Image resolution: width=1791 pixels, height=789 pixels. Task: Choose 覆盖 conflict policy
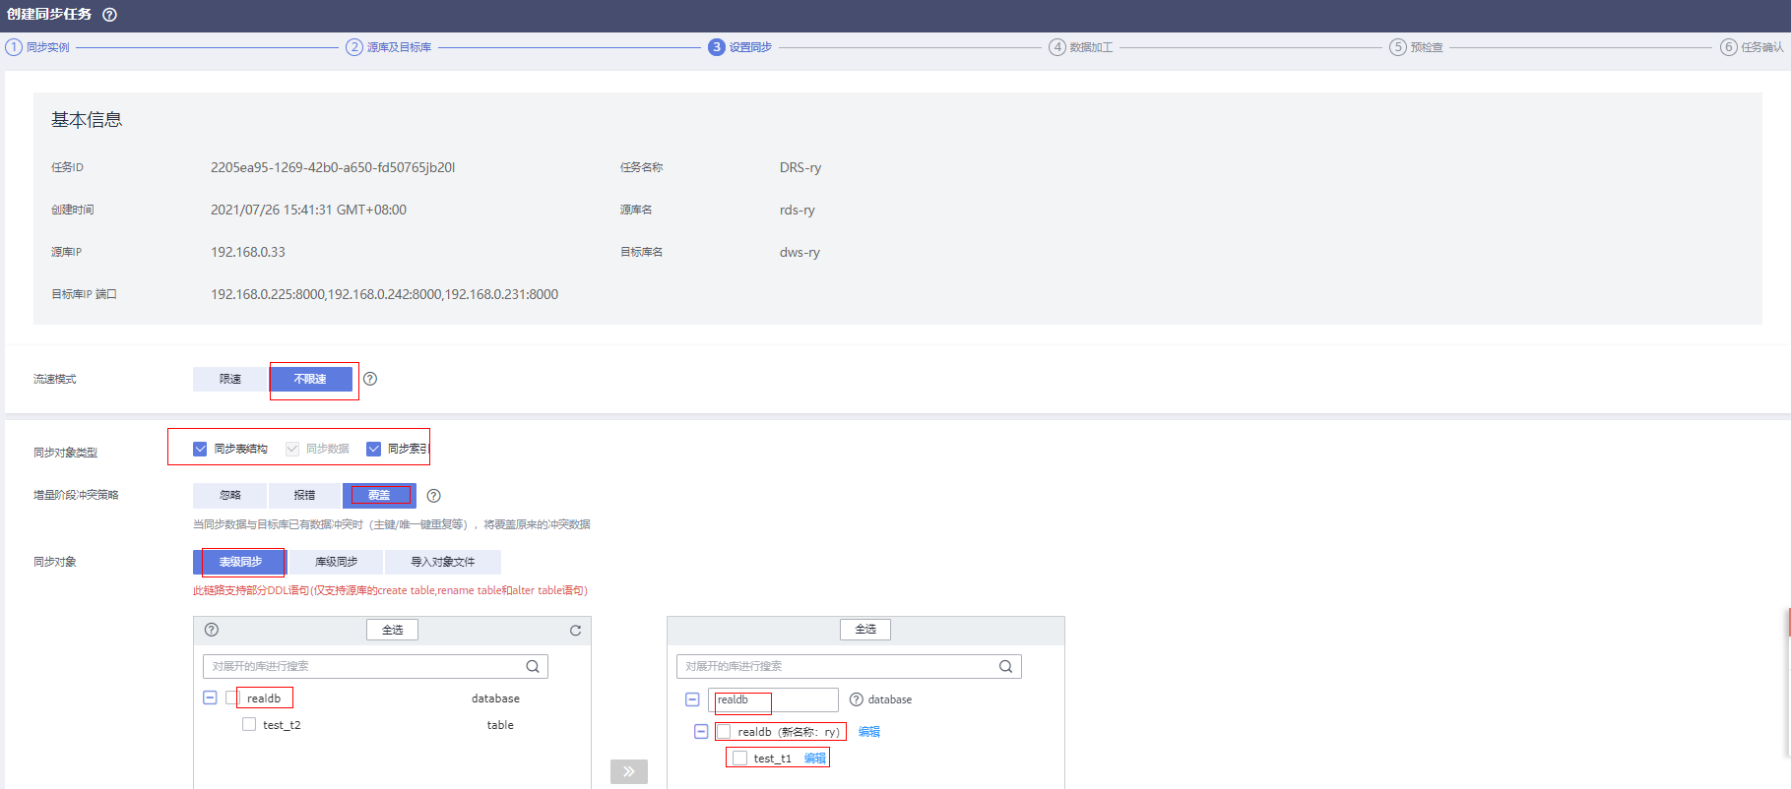pyautogui.click(x=379, y=496)
